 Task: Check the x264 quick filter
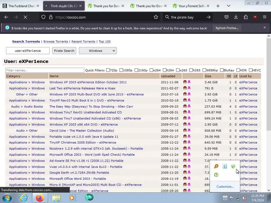(151, 70)
